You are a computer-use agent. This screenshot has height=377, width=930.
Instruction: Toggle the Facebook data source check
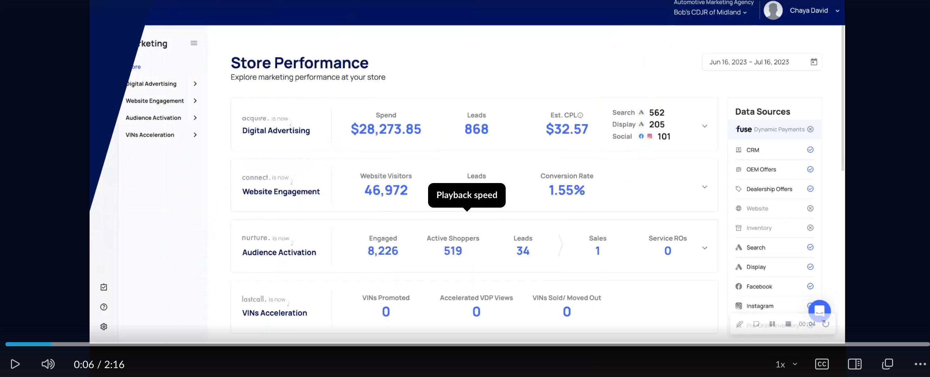[810, 286]
